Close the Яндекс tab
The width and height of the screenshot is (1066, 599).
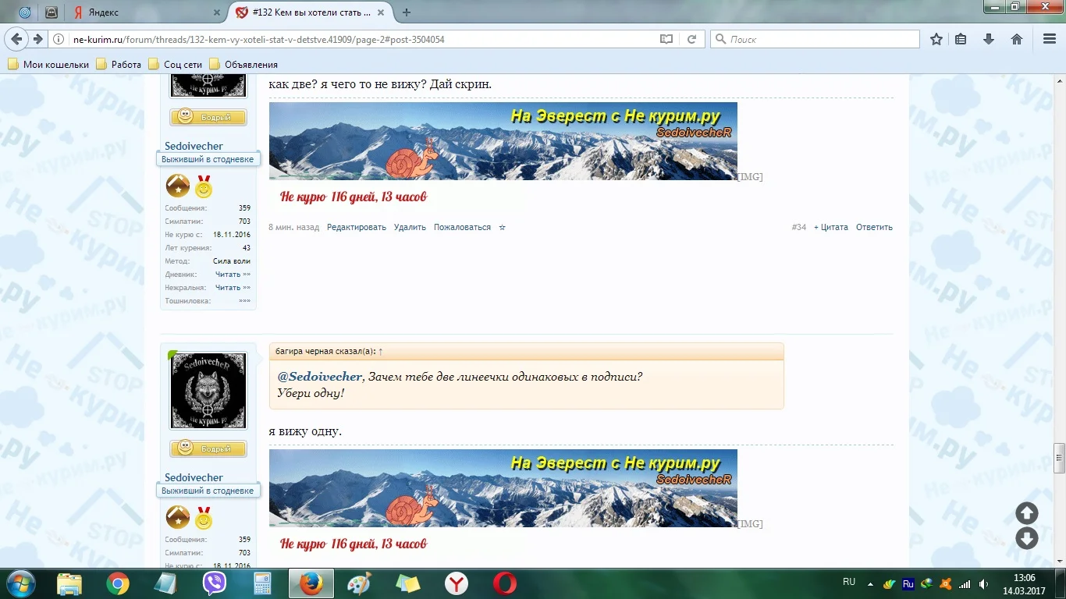[x=217, y=12]
